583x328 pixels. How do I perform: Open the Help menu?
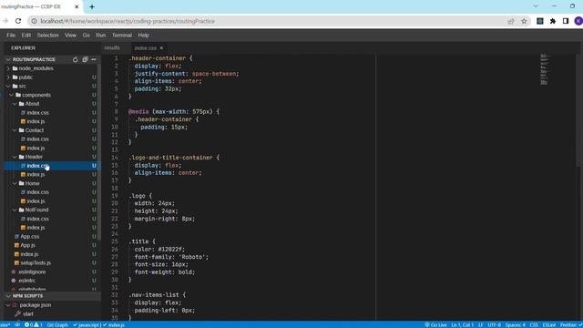click(144, 36)
